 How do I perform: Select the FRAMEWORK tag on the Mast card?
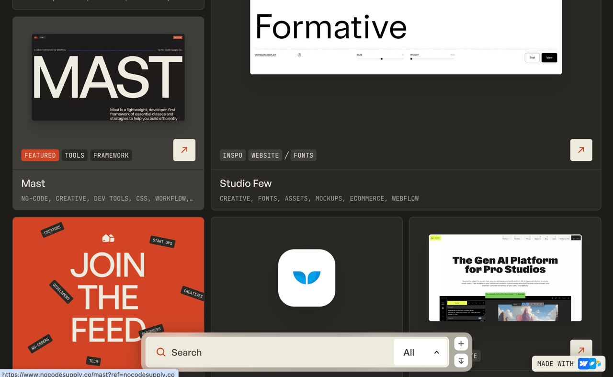point(111,155)
